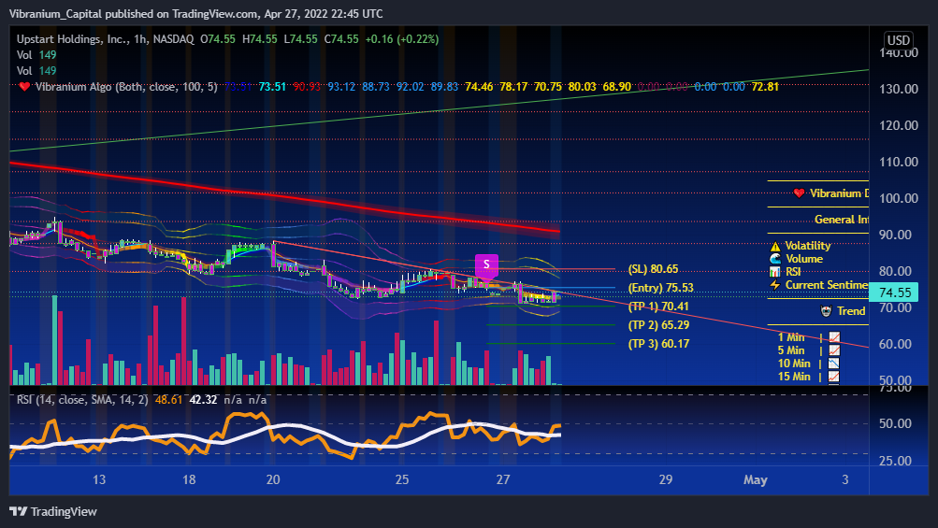This screenshot has width=938, height=528.
Task: Click the wave icon next to Volume
Action: (775, 259)
